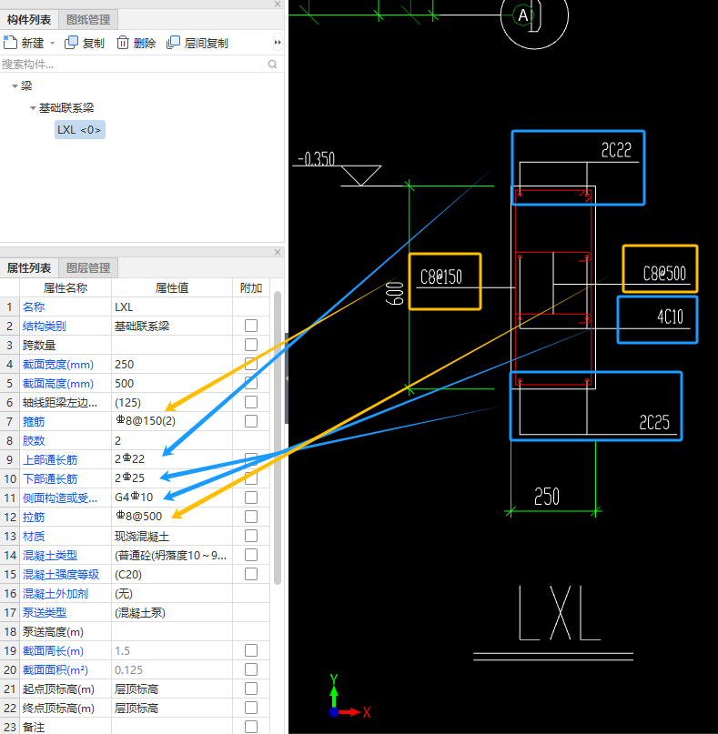
Task: Edit the 肢数 value 2
Action: [172, 440]
